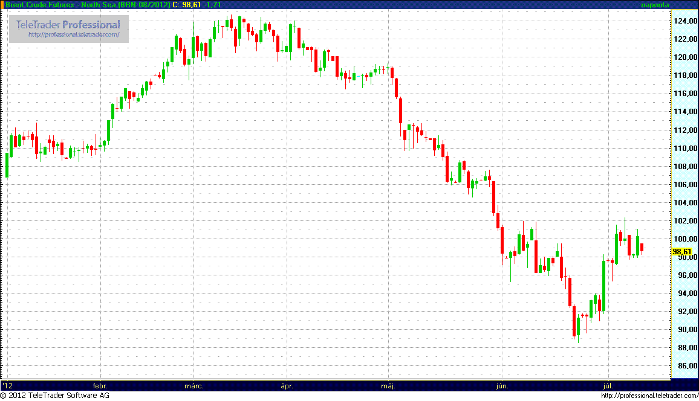The height and width of the screenshot is (401, 699).
Task: Click the 'júl.' month label on time axis
Action: coord(608,386)
